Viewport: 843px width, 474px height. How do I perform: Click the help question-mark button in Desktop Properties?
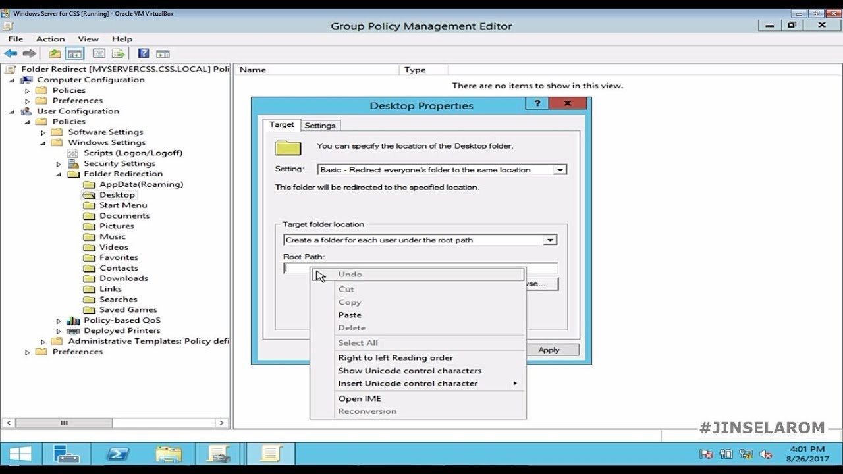point(537,103)
